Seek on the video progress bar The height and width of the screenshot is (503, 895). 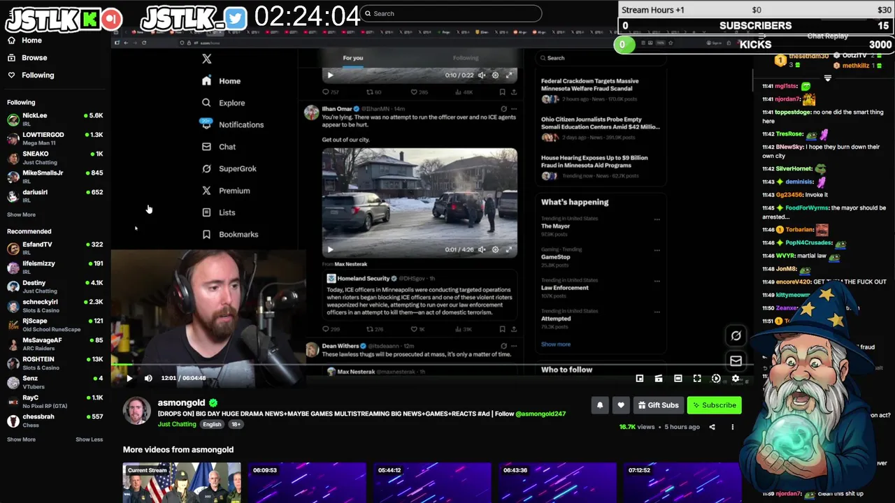[x=431, y=365]
